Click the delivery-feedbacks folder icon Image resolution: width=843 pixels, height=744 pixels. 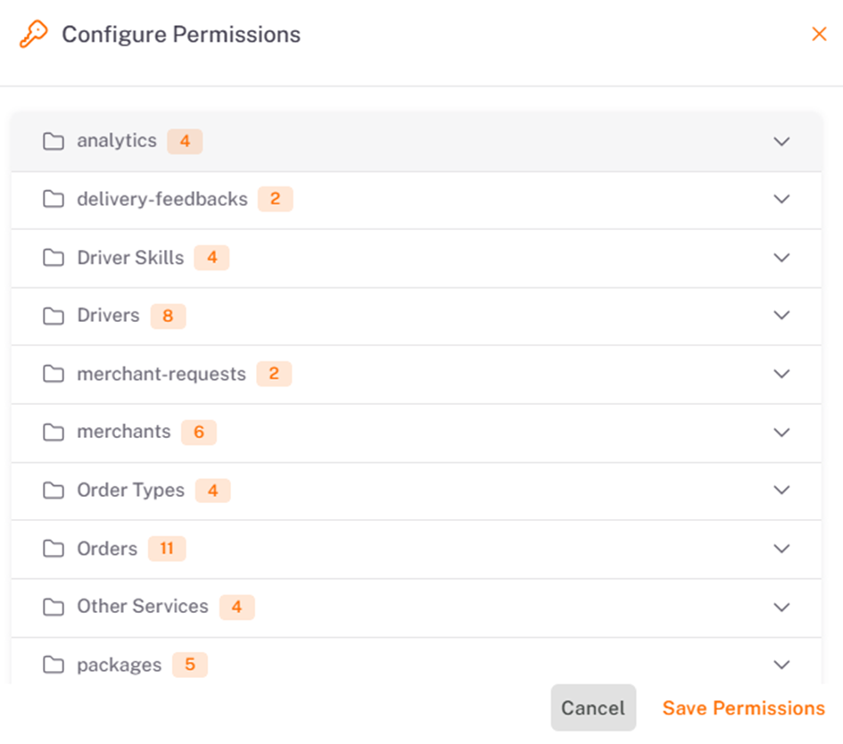[x=54, y=199]
